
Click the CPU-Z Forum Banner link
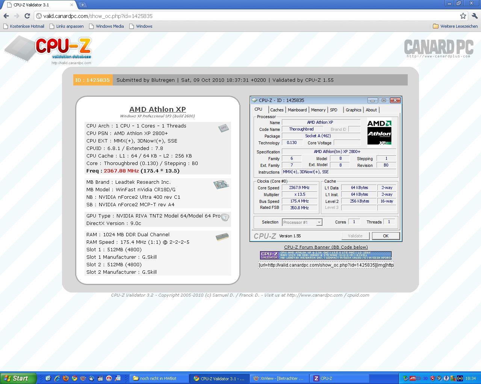point(326,247)
